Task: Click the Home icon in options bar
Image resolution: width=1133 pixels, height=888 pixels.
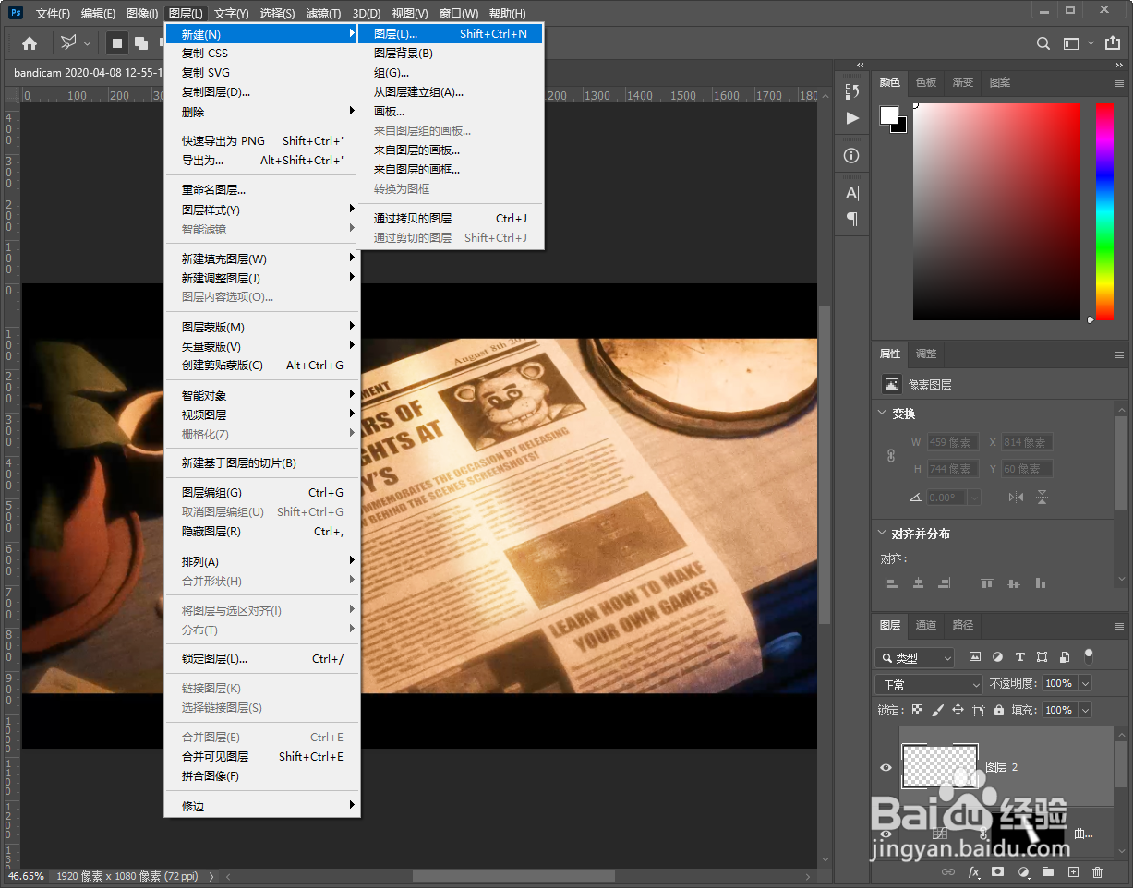Action: pyautogui.click(x=30, y=42)
